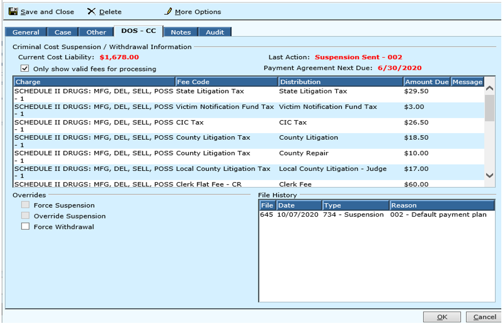This screenshot has height=325, width=503.
Task: Click the Cancel button
Action: tap(485, 317)
